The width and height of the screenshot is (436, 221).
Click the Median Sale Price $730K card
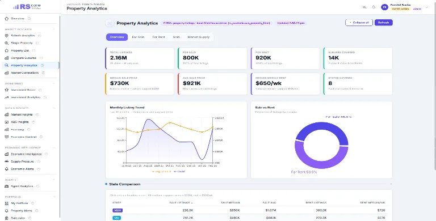[140, 84]
